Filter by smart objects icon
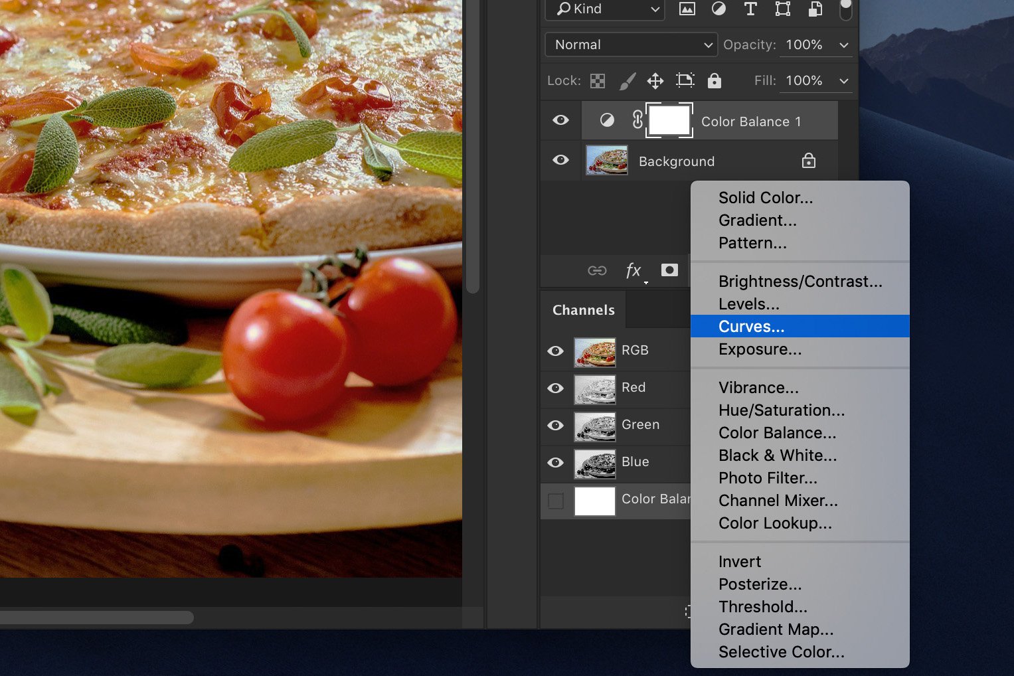The image size is (1014, 676). [813, 9]
